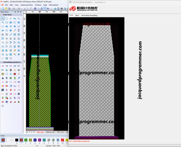Pick the rectangle outline draw tool
This screenshot has height=147, width=181.
[7, 19]
